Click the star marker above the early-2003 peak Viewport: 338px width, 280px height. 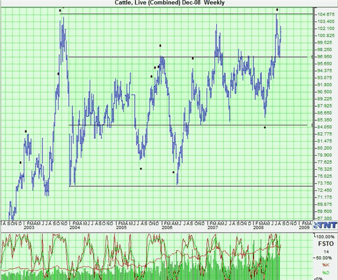coord(25,132)
